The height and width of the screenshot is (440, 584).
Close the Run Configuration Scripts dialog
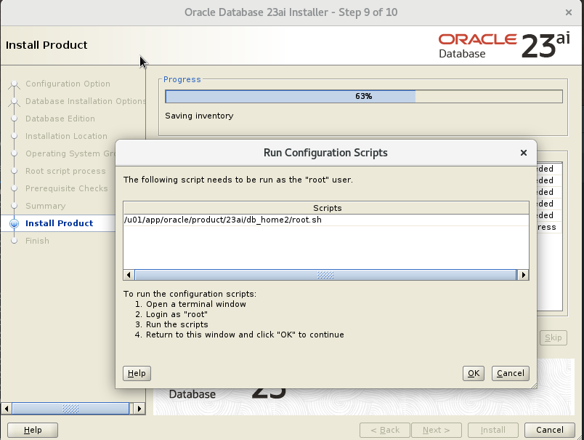click(x=523, y=153)
